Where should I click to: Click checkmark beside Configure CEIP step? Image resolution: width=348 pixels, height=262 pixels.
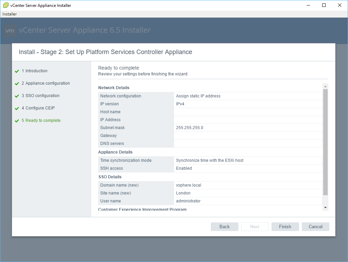pos(17,108)
